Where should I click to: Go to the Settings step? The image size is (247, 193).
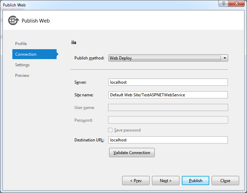click(x=22, y=65)
